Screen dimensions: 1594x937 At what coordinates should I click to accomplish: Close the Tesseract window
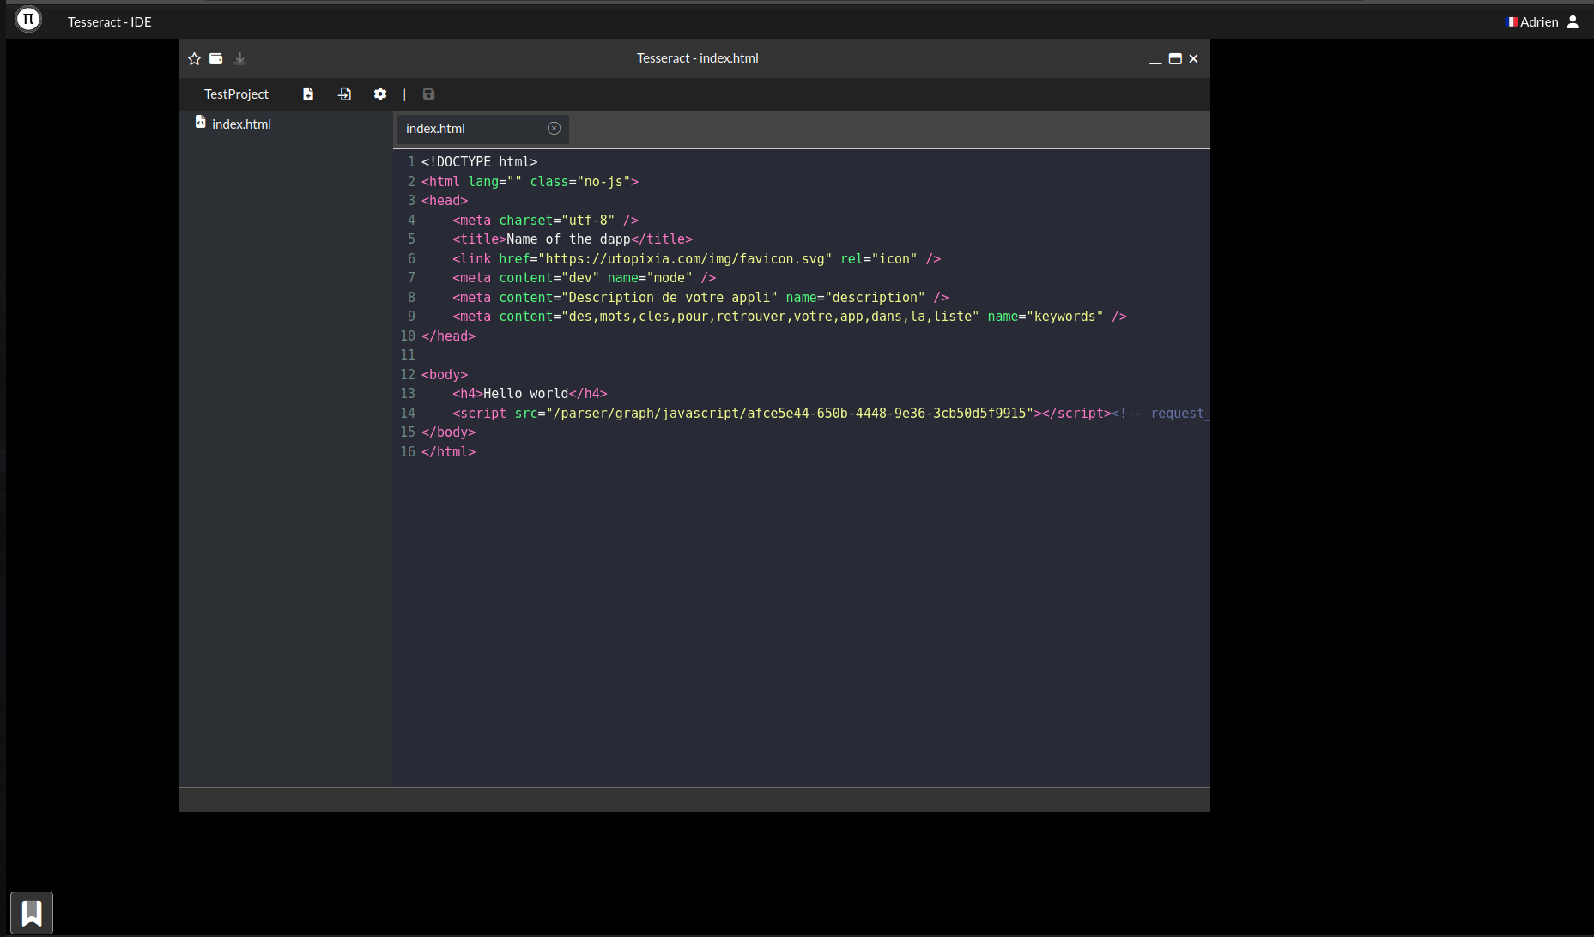tap(1193, 58)
